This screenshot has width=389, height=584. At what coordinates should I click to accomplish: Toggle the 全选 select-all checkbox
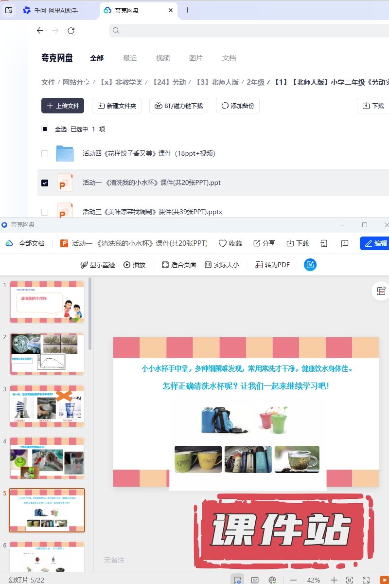45,129
